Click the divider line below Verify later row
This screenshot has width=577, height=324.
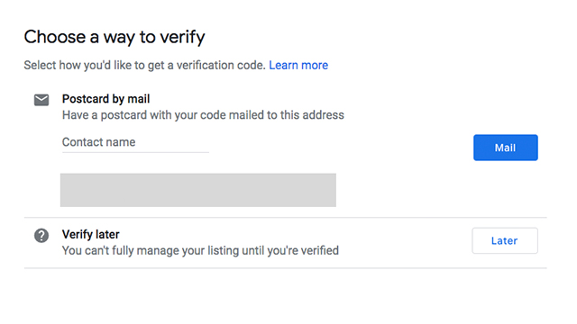[285, 268]
